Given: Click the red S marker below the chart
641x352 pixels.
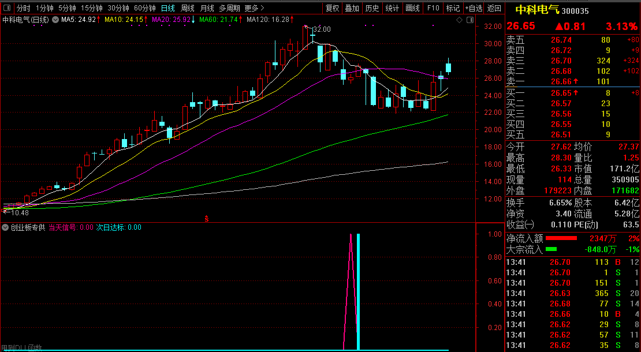Looking at the screenshot, I should 206,218.
